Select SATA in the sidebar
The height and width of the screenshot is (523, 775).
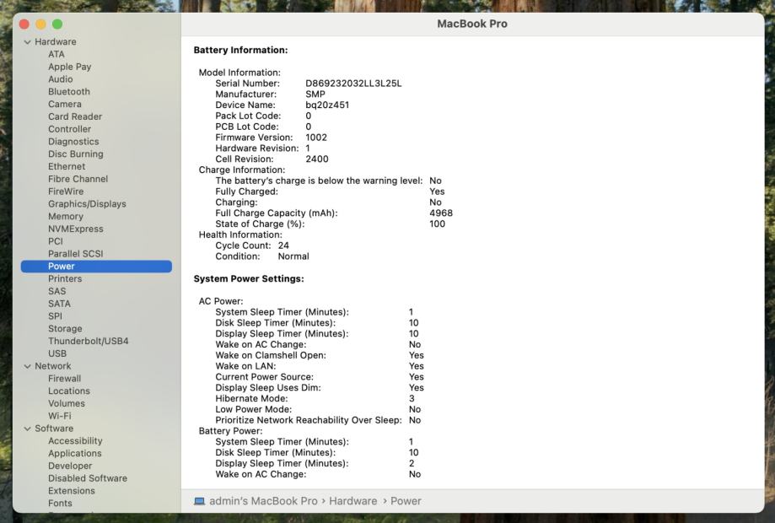[x=59, y=304]
